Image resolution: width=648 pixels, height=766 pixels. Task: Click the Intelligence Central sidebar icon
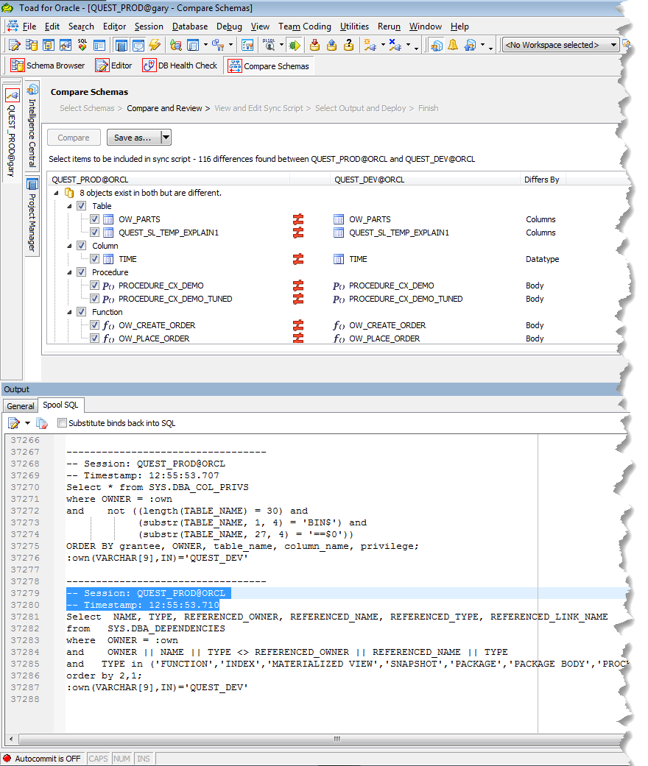pyautogui.click(x=32, y=89)
